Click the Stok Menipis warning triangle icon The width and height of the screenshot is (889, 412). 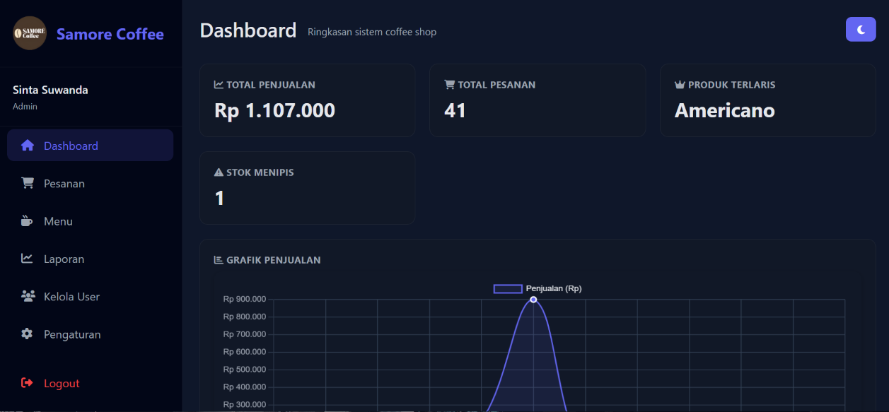[x=219, y=172]
